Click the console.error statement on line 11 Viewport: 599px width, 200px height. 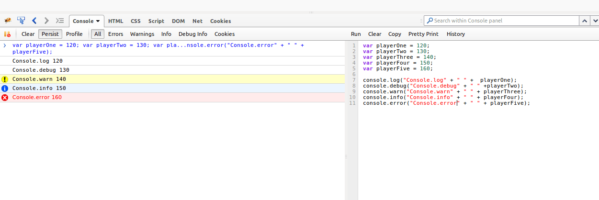447,103
